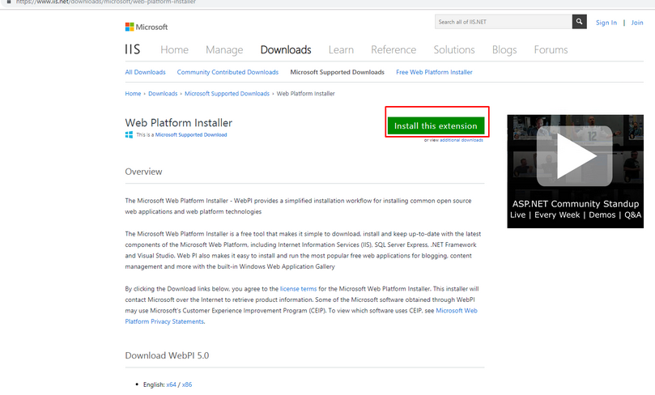Download the English x86 installer
This screenshot has width=655, height=395.
click(x=187, y=384)
